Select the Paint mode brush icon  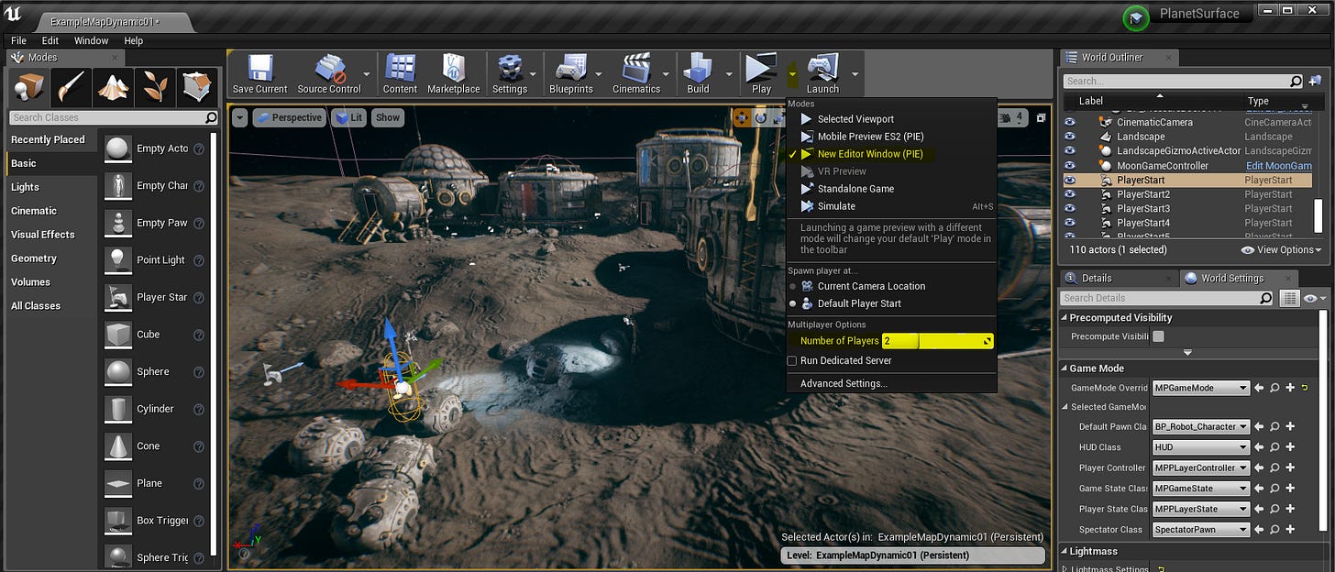[72, 88]
